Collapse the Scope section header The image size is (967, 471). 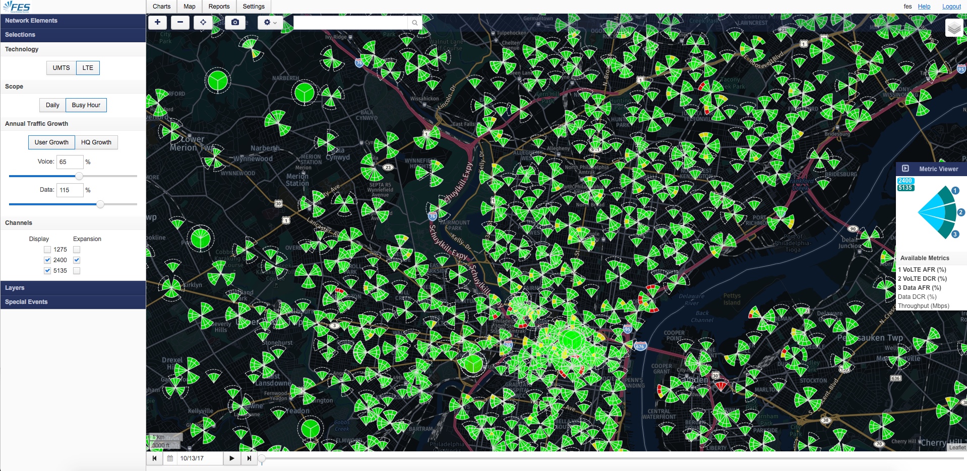[73, 87]
